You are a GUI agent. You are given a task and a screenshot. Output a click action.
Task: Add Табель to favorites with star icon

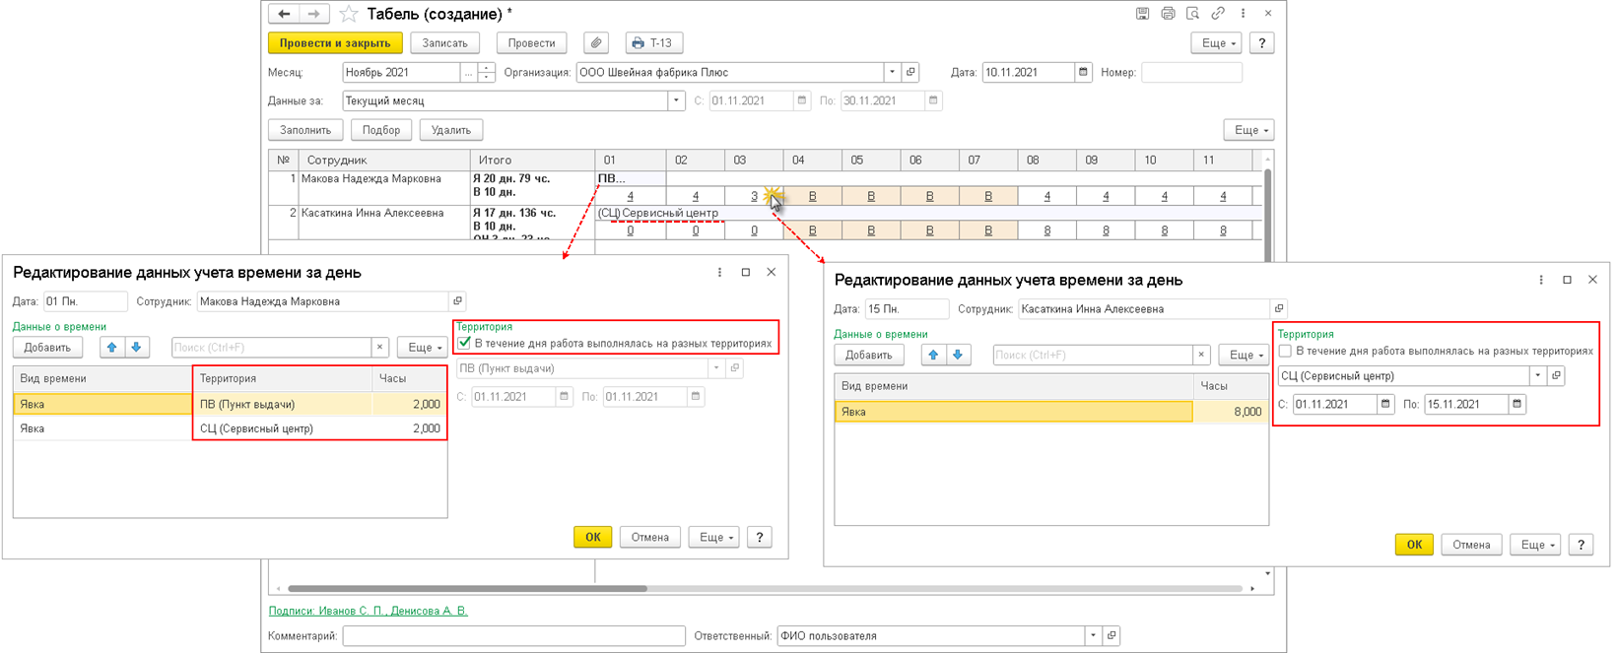coord(349,14)
